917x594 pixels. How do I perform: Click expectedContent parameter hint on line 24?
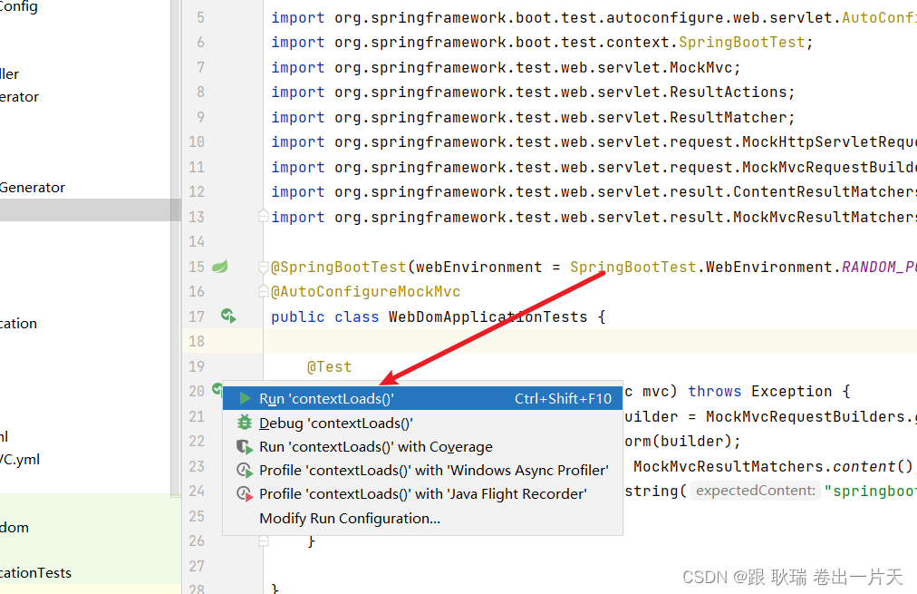[756, 491]
